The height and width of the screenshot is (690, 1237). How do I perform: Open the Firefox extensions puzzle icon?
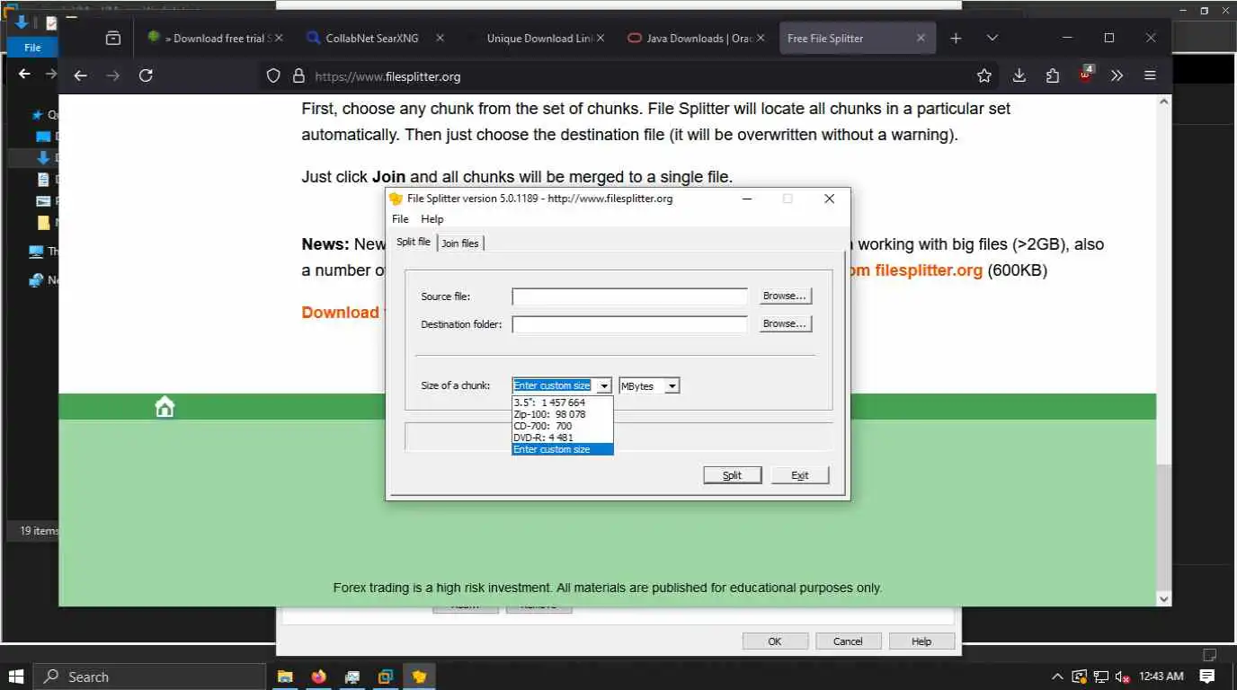(1053, 76)
